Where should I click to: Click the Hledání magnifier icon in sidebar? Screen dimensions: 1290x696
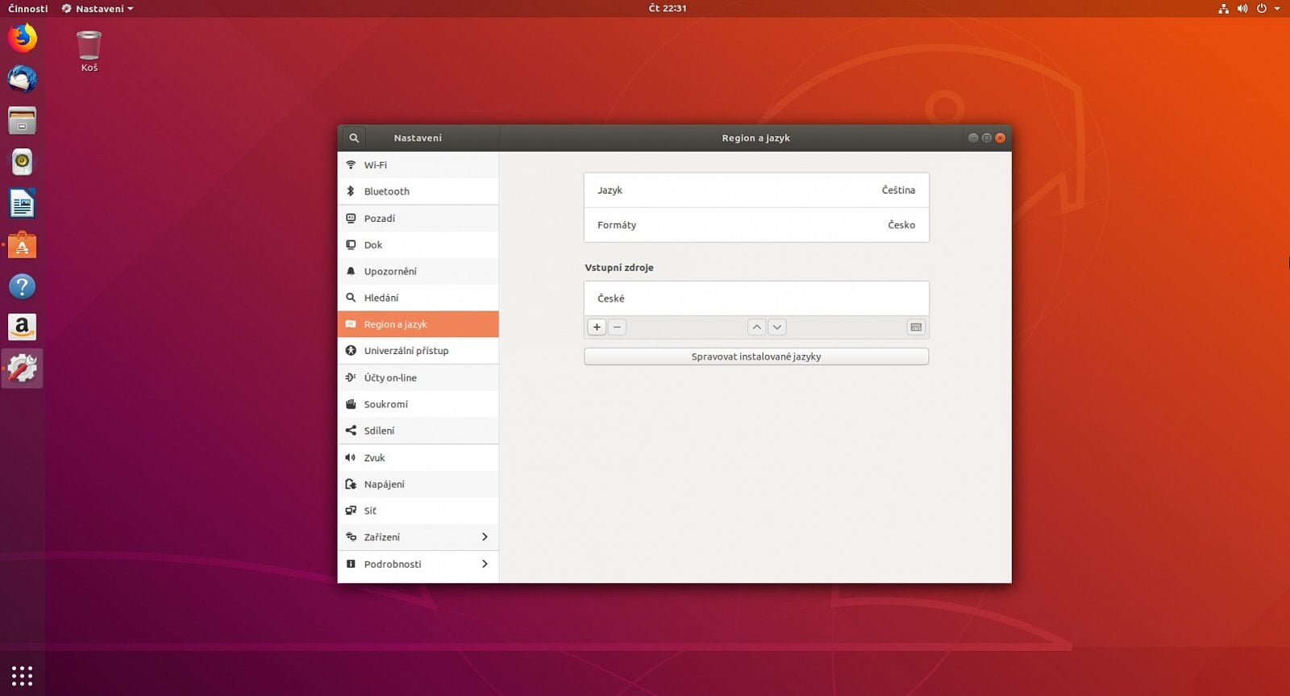(x=351, y=298)
